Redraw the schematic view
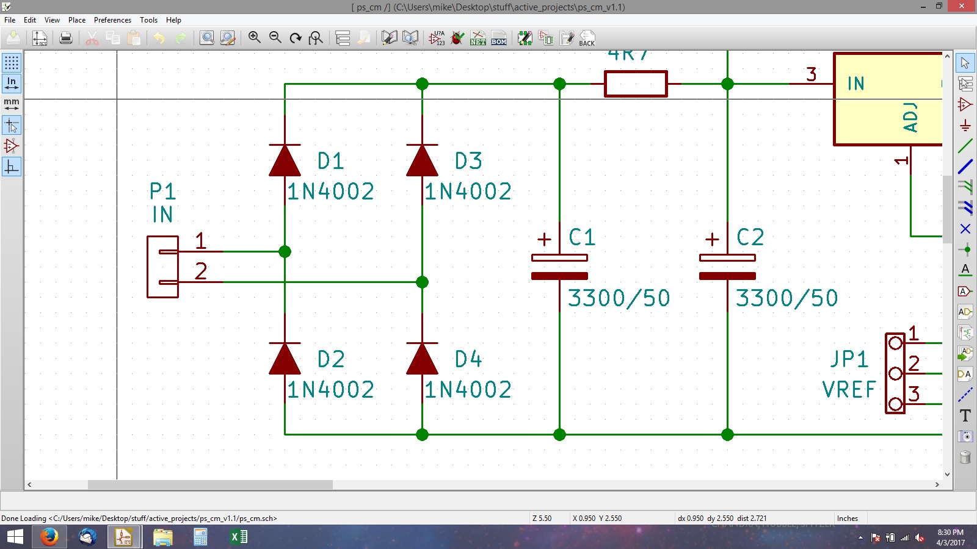977x549 pixels. pyautogui.click(x=296, y=38)
